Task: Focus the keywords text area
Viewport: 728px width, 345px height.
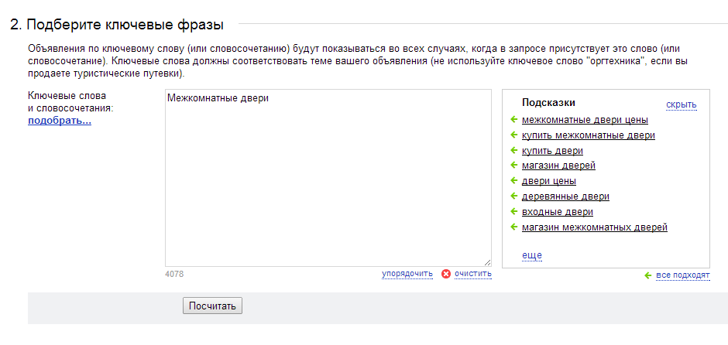Action: point(328,178)
